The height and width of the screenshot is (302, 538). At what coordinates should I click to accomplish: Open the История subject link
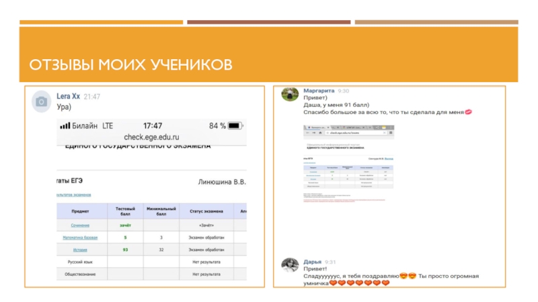(x=80, y=250)
